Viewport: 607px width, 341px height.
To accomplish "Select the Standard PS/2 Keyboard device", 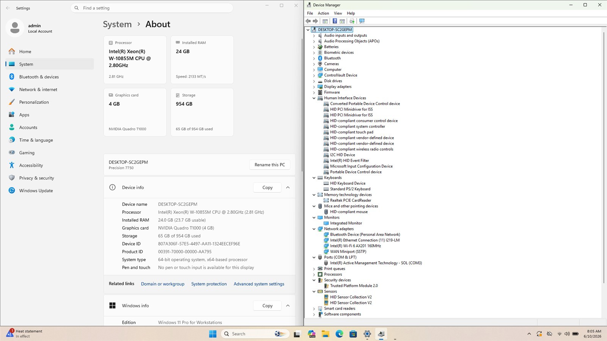I will (350, 189).
